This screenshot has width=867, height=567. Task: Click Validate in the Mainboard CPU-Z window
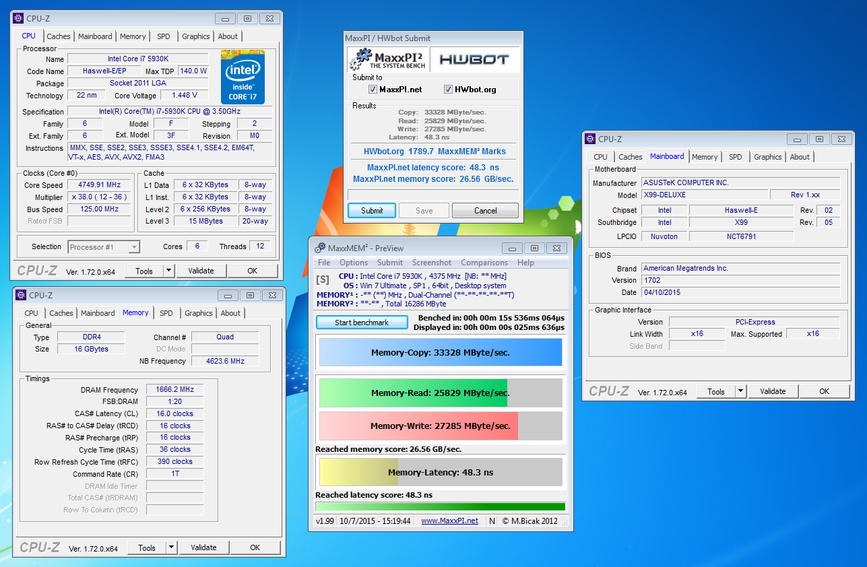pos(773,391)
